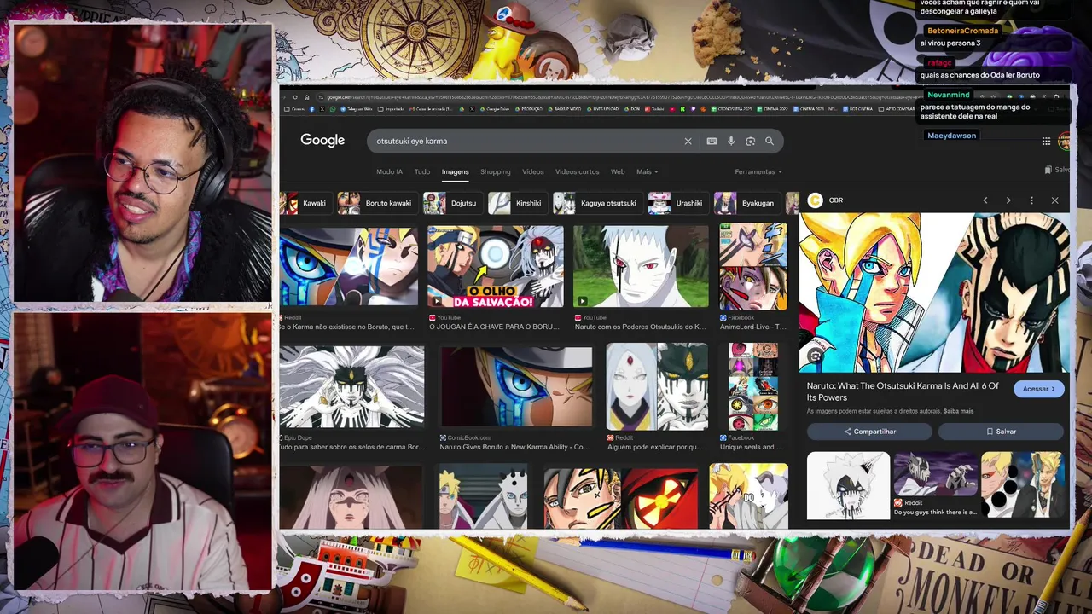Click the CBR site logo in the preview
Screen dimensions: 1092x614
pyautogui.click(x=816, y=200)
